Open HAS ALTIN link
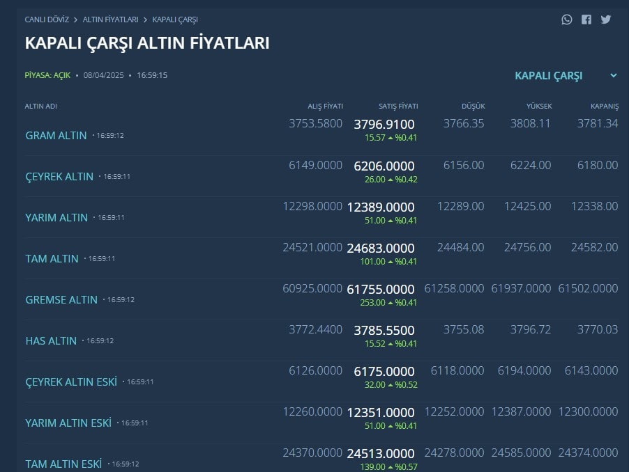The width and height of the screenshot is (629, 472). pos(51,341)
